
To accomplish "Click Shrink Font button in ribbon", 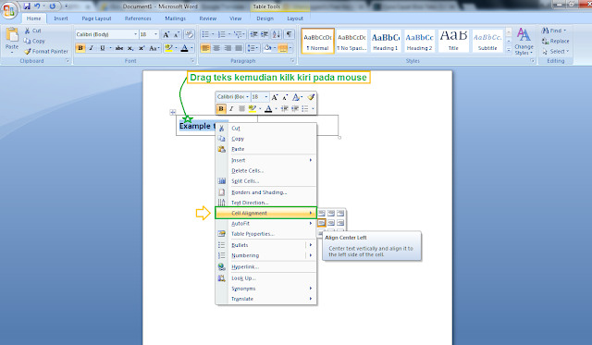I will tap(177, 34).
